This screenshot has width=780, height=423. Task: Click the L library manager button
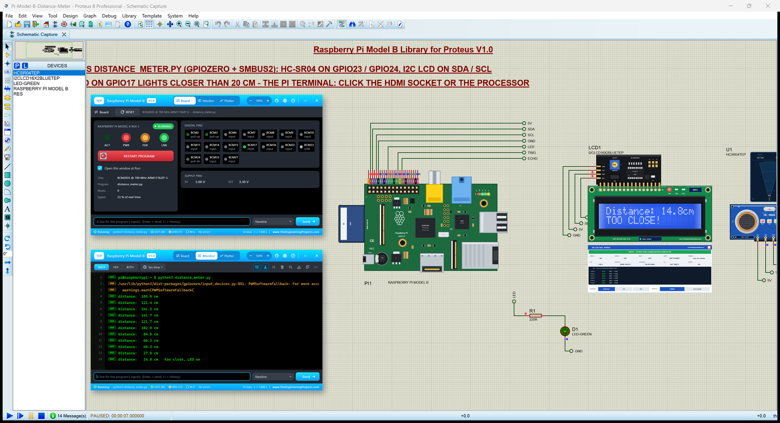tap(25, 66)
